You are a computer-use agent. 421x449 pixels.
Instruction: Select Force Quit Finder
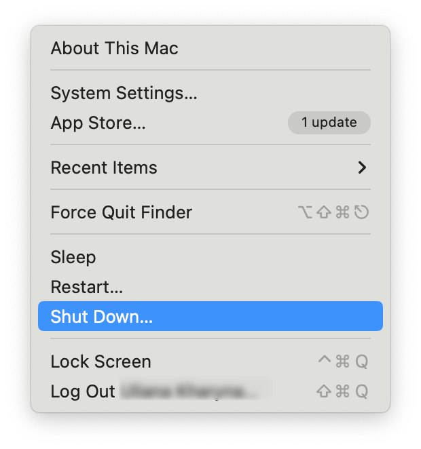(121, 212)
